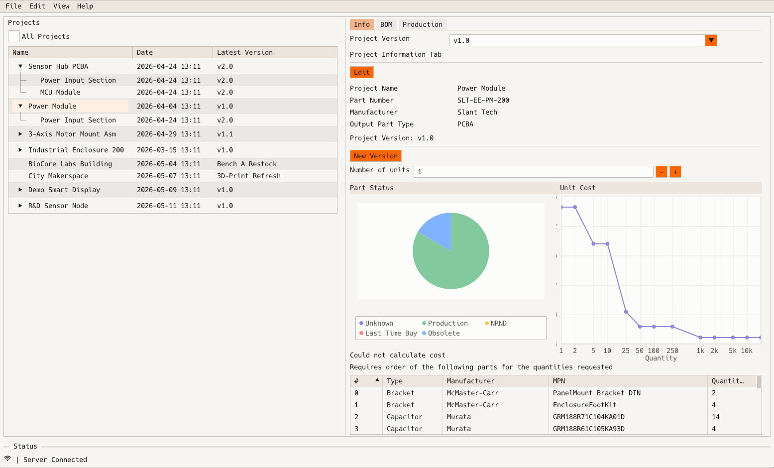Expand the Demo Smart Display node
774x468 pixels.
pyautogui.click(x=20, y=190)
